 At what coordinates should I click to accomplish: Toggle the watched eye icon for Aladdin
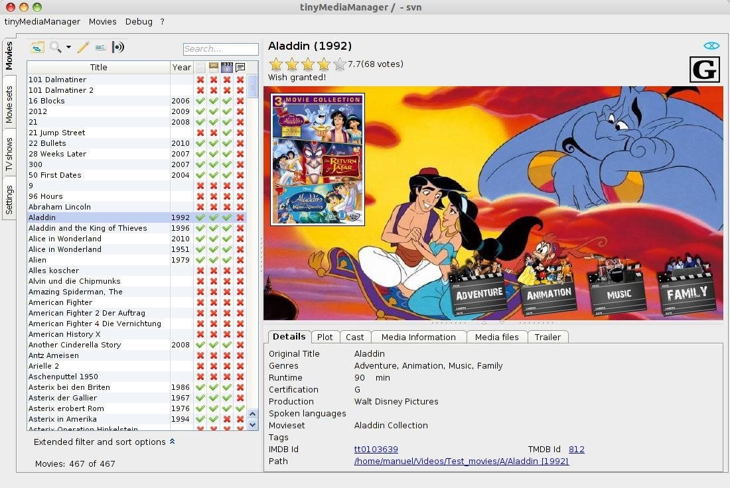[x=711, y=46]
